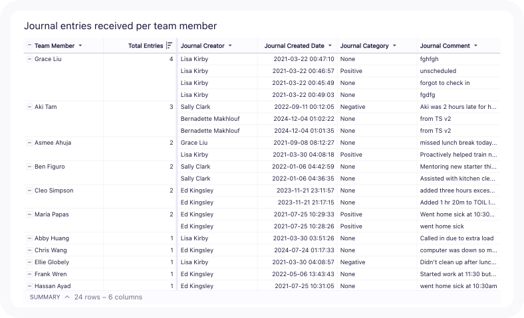Click the Total Entries column header
Screen dimensions: 524x318
pyautogui.click(x=145, y=46)
